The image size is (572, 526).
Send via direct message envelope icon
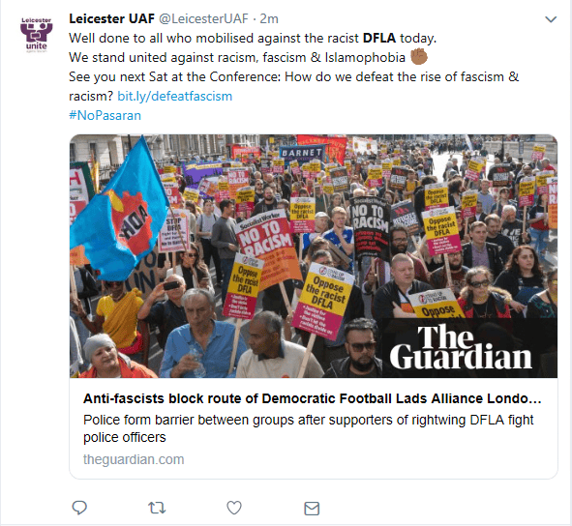pos(312,509)
